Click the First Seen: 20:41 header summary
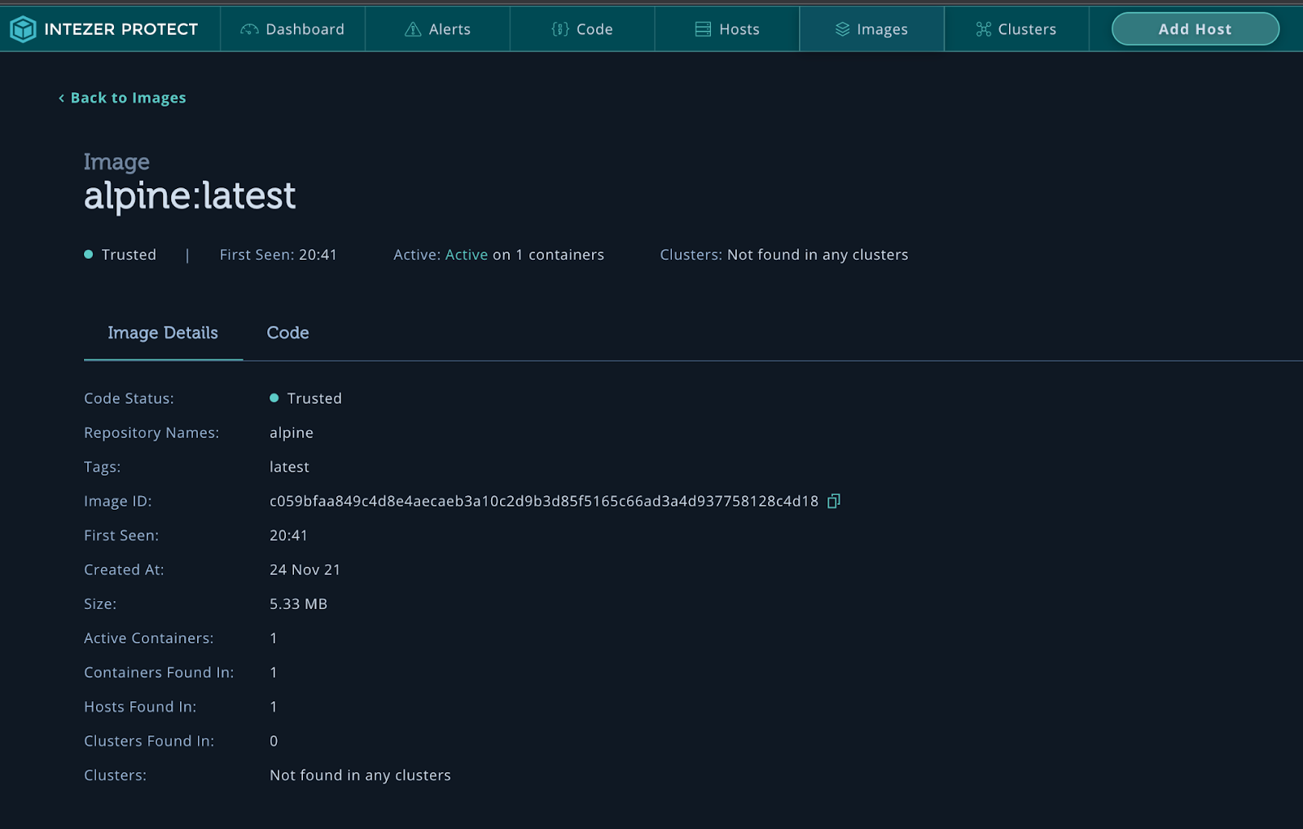The height and width of the screenshot is (829, 1303). pyautogui.click(x=279, y=255)
